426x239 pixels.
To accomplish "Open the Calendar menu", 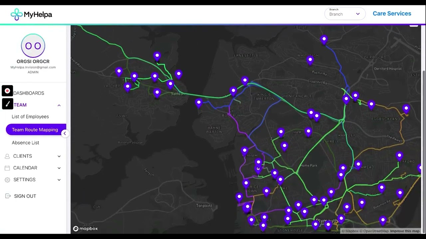I will pyautogui.click(x=25, y=168).
